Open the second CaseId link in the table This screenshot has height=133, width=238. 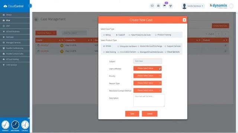tap(45, 51)
